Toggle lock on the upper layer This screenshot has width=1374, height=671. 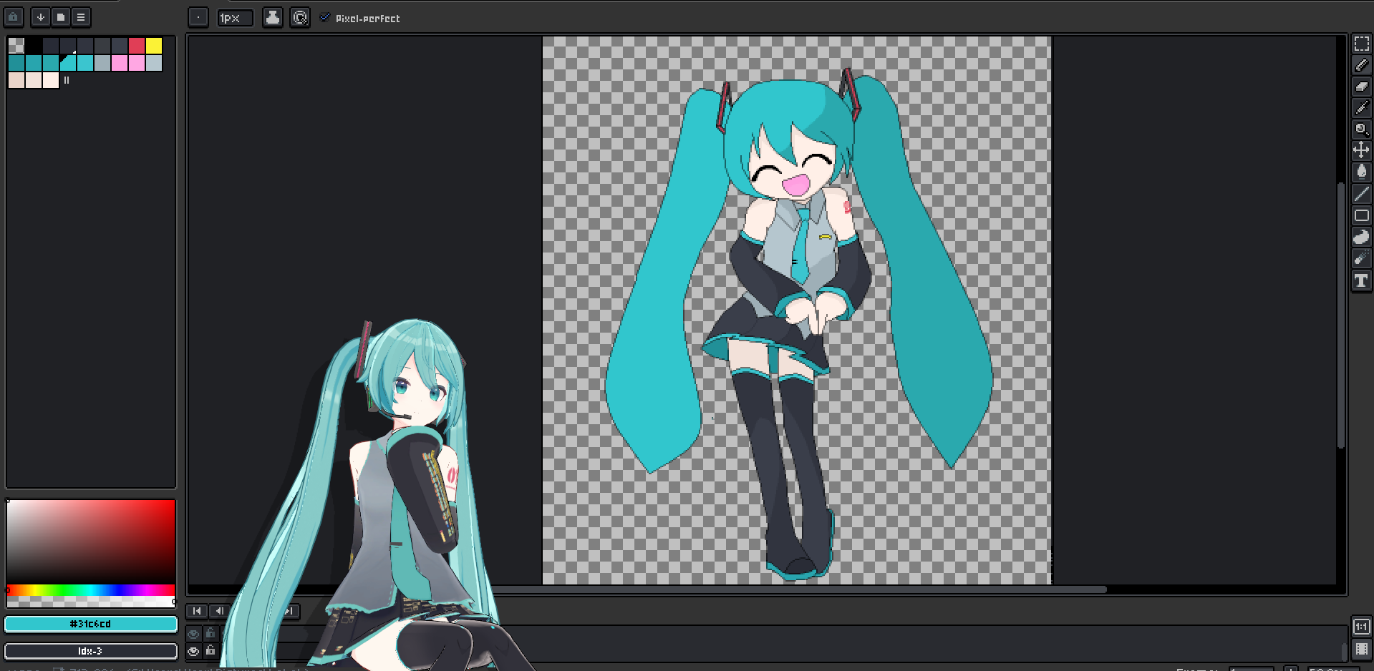211,633
